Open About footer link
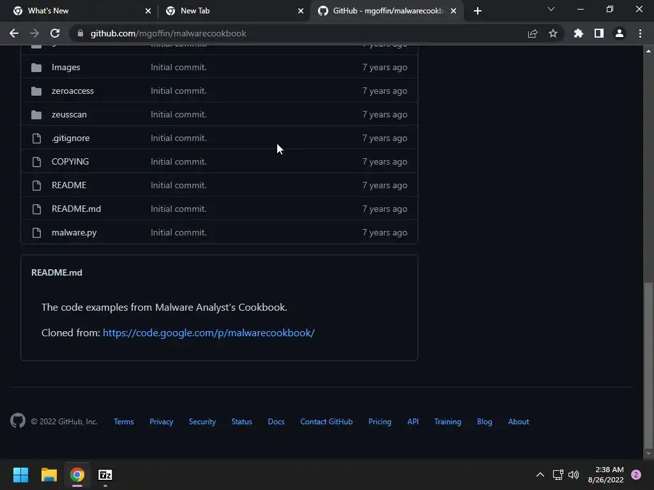The image size is (654, 490). pyautogui.click(x=519, y=422)
